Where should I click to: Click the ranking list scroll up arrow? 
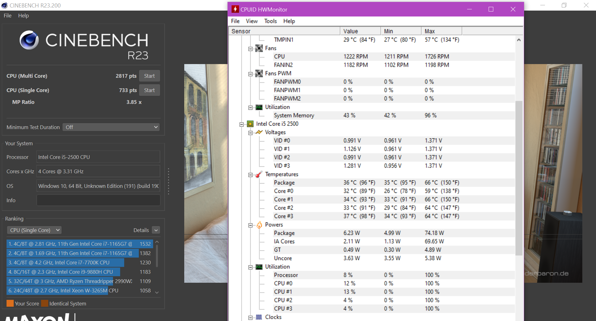157,242
